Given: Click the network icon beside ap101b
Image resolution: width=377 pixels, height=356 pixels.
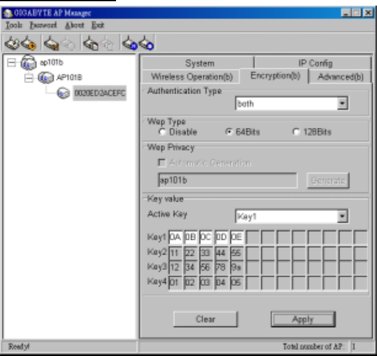Looking at the screenshot, I should pos(29,62).
